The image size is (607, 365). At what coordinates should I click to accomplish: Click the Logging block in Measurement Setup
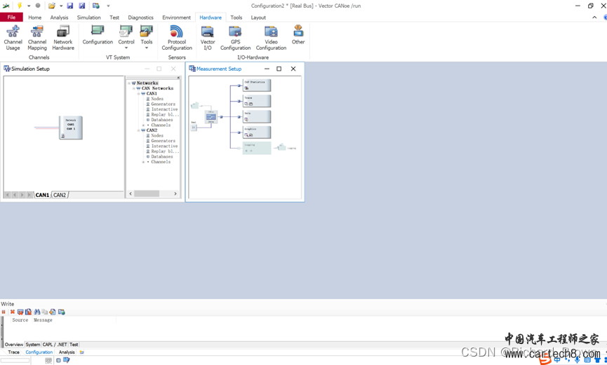(257, 148)
